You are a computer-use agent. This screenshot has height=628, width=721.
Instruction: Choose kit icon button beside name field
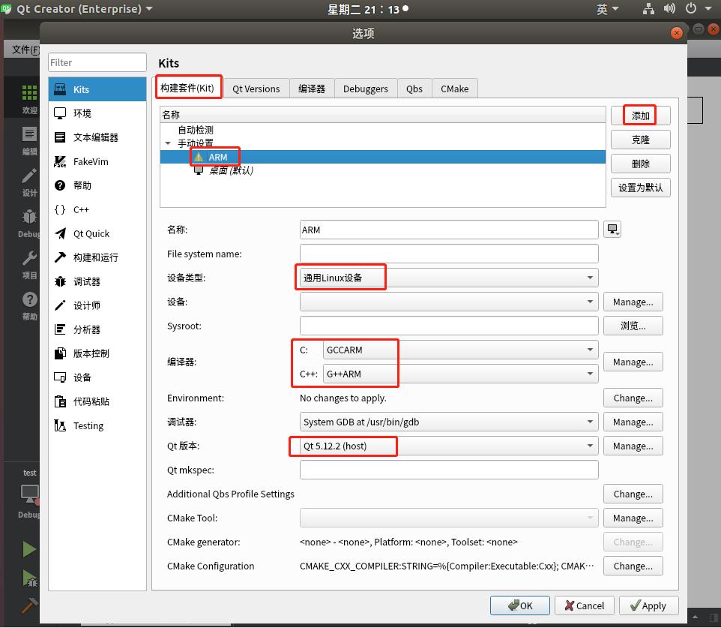coord(612,230)
